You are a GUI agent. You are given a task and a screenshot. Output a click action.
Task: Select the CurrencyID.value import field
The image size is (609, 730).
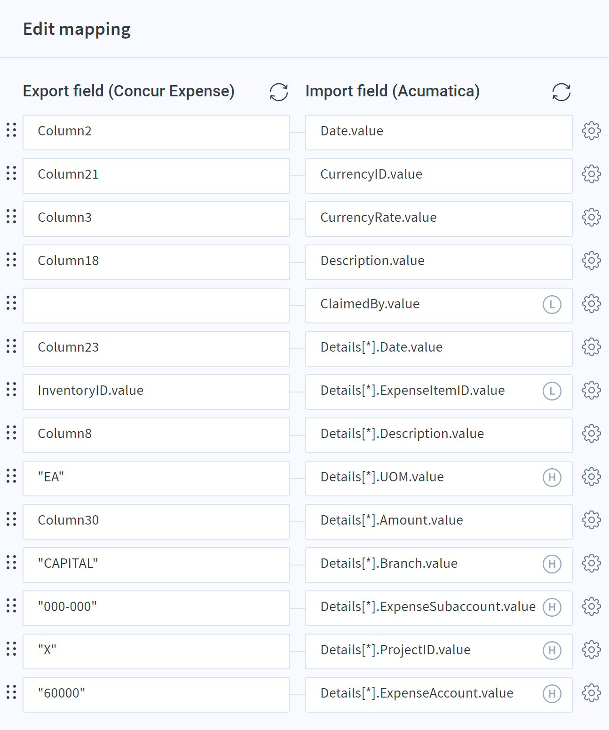tap(439, 176)
